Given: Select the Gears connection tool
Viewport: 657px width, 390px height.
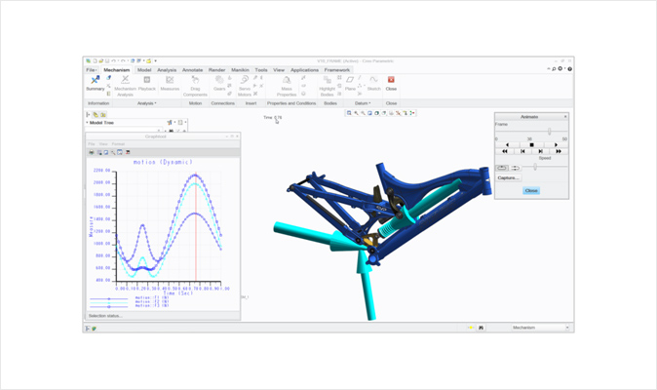Looking at the screenshot, I should click(219, 83).
